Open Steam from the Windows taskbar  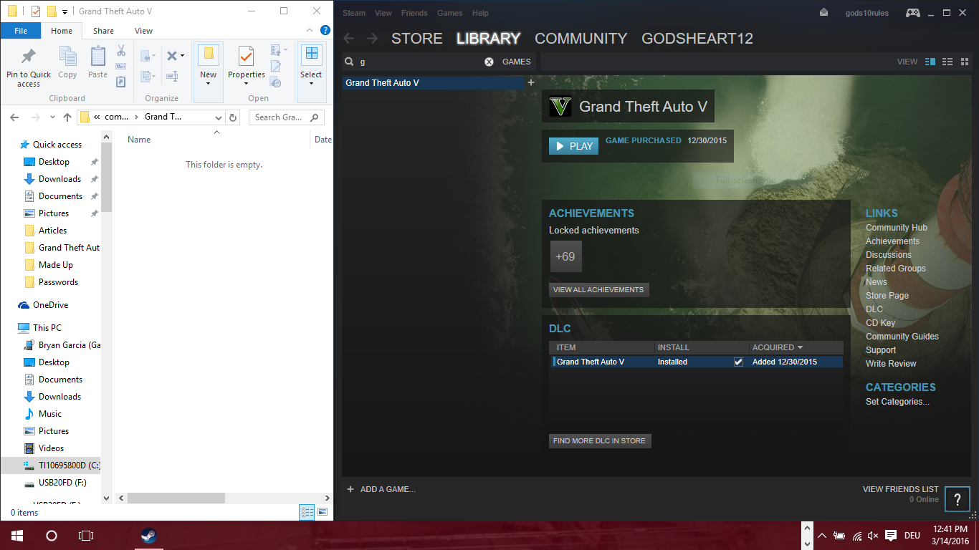[x=148, y=535]
